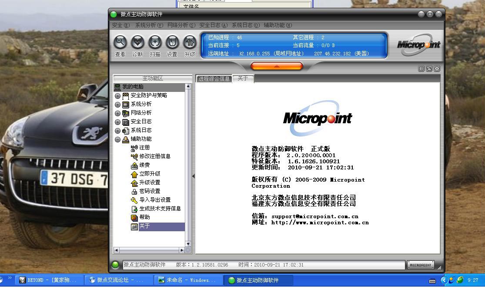Viewport: 485px width, 287px height.
Task: Click the 安全防护与策略 flag icon
Action: tap(126, 96)
